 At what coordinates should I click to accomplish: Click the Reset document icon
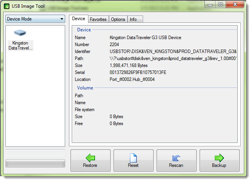tap(133, 158)
